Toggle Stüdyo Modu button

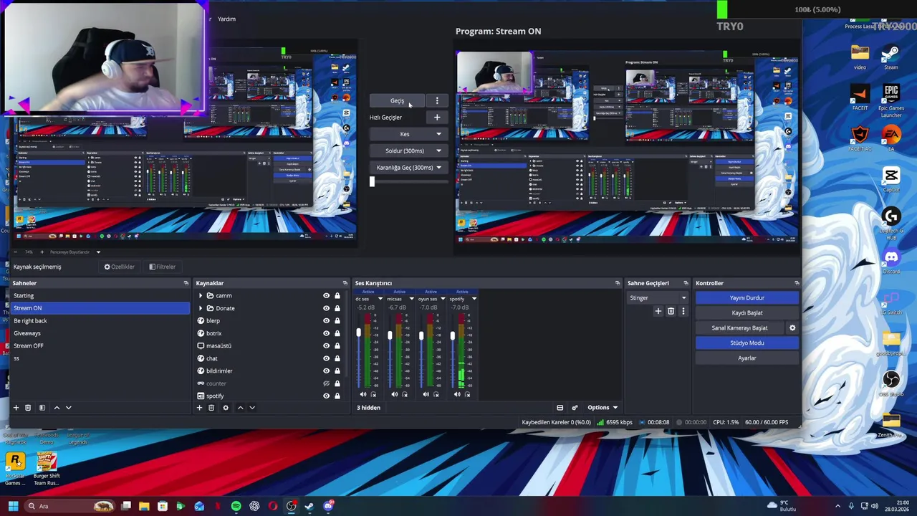click(x=746, y=343)
